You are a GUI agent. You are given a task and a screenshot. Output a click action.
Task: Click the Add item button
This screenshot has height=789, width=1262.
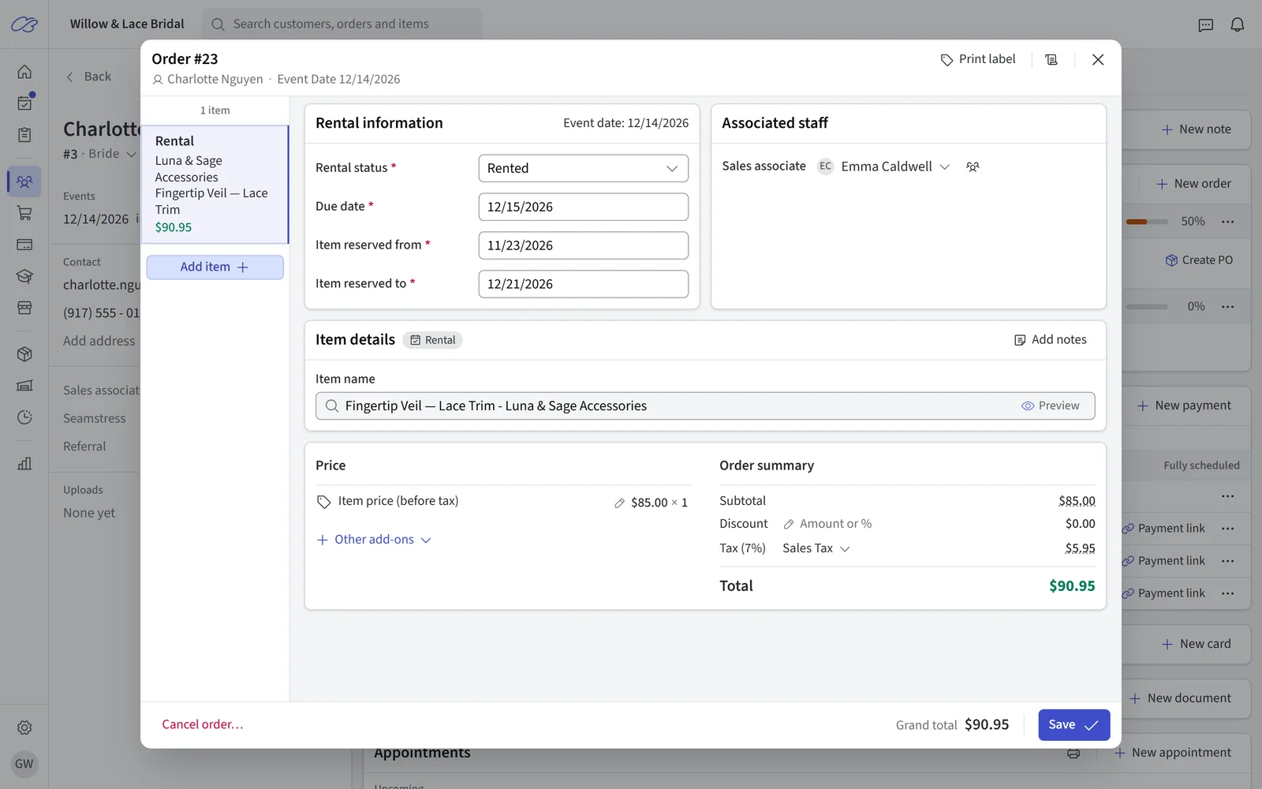point(215,267)
